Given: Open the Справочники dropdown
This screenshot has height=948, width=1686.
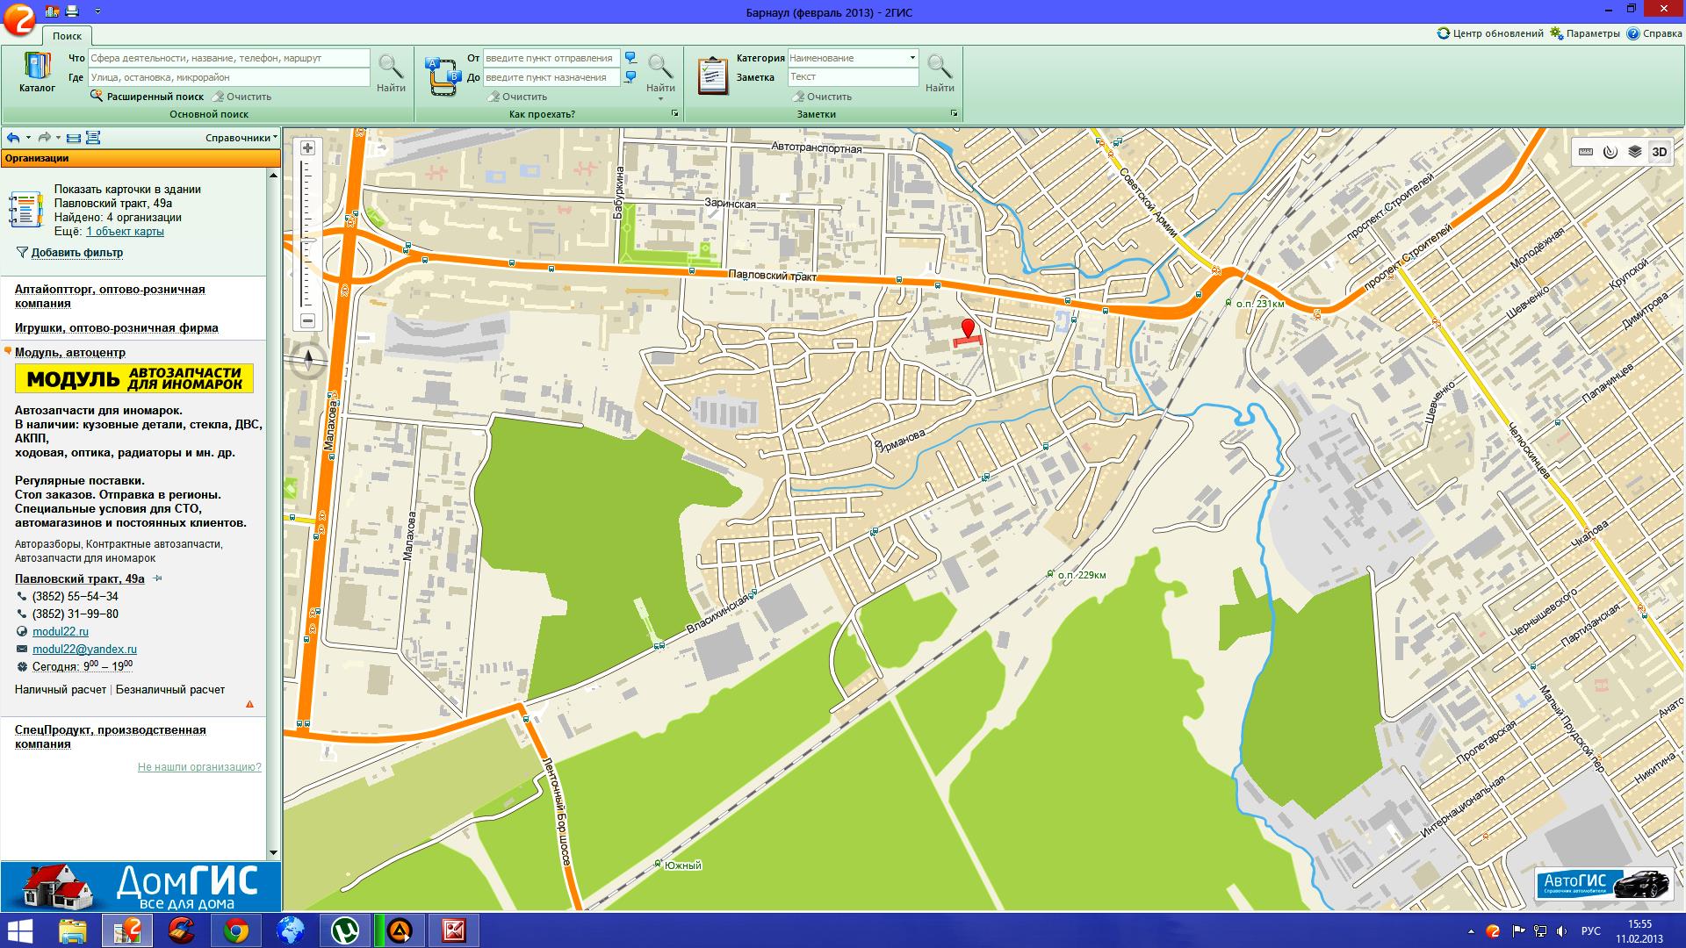Looking at the screenshot, I should point(241,138).
